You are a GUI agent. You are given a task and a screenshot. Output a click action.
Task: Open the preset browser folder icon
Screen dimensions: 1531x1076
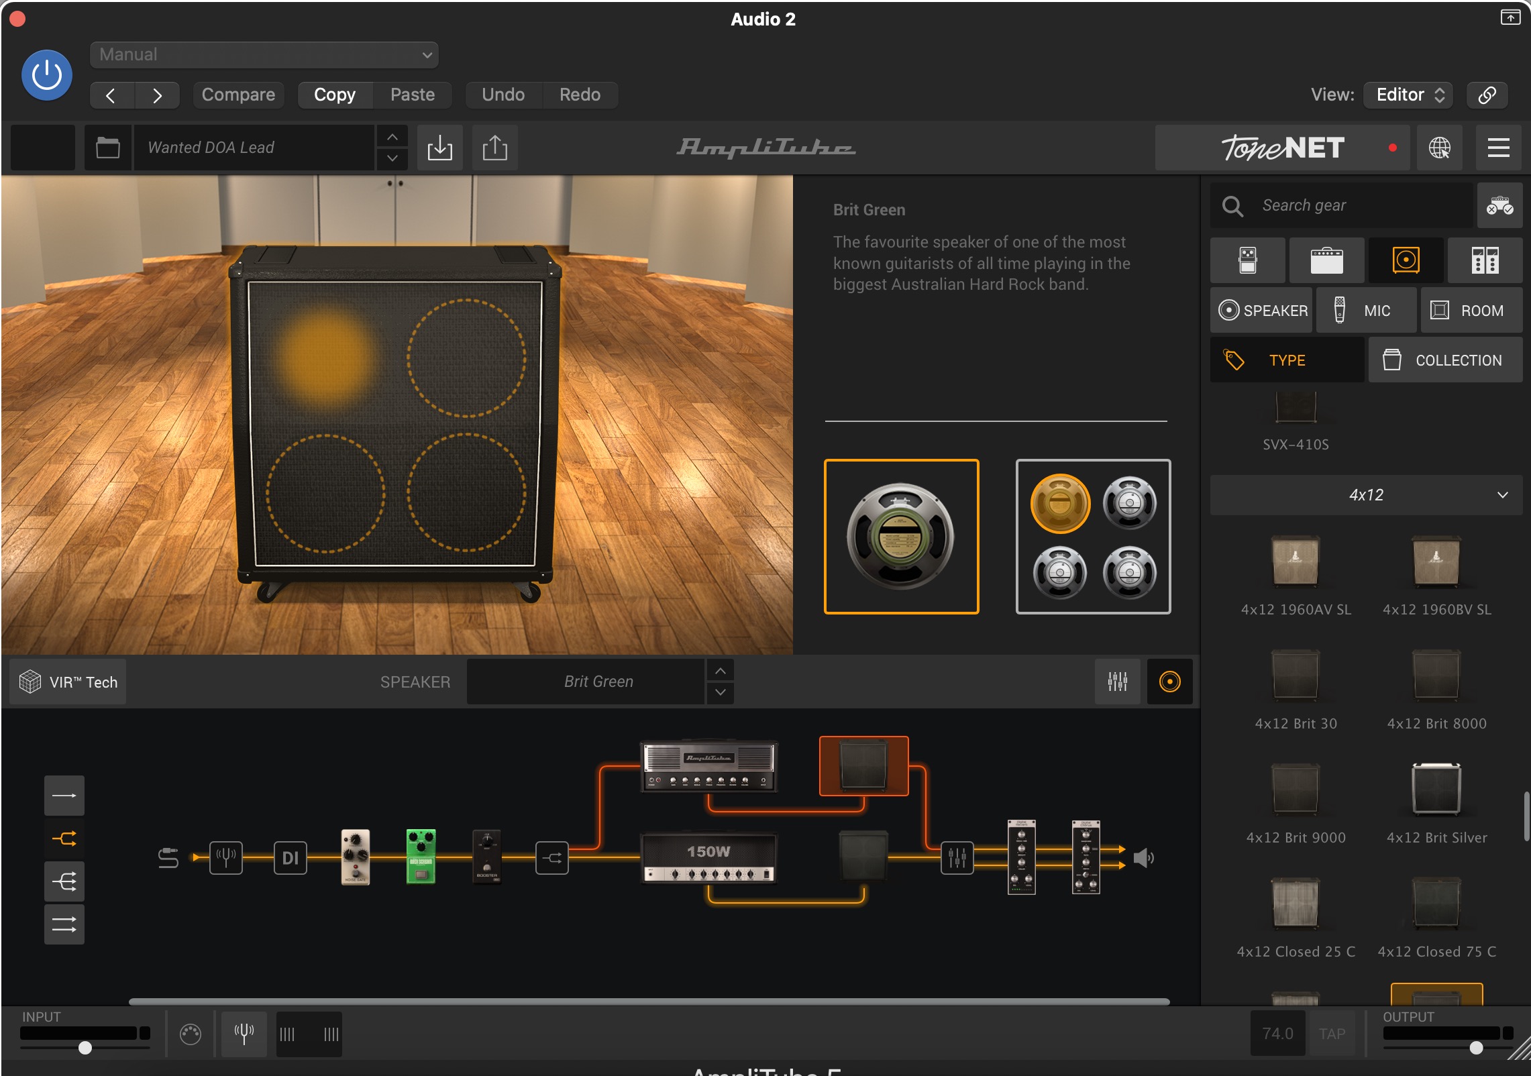[x=107, y=147]
